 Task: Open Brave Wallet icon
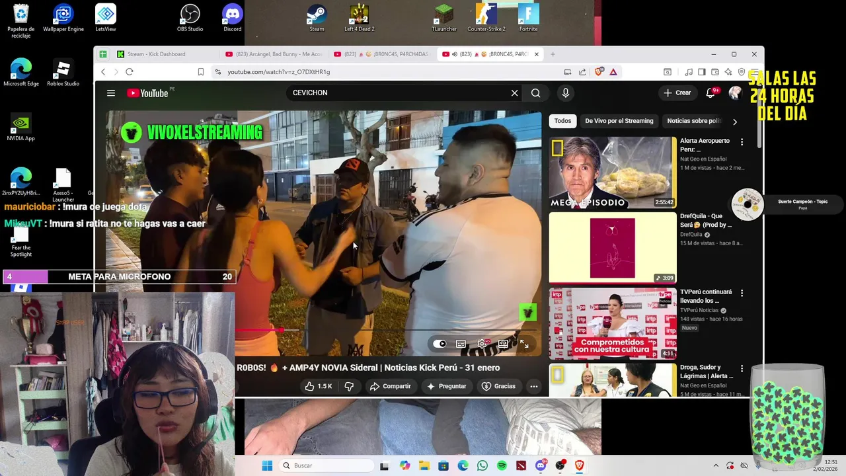[x=715, y=71]
